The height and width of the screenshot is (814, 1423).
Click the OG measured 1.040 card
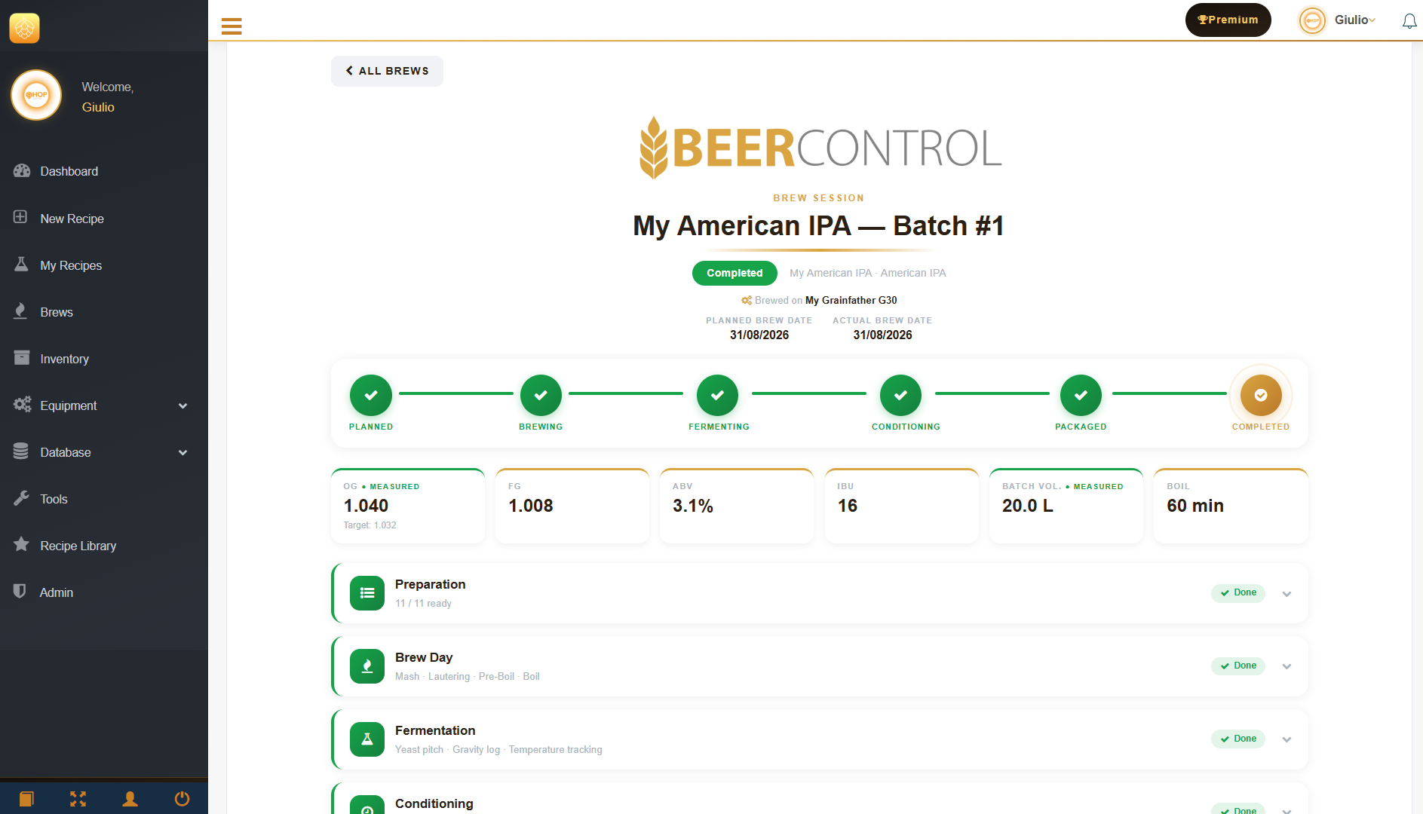click(x=408, y=506)
